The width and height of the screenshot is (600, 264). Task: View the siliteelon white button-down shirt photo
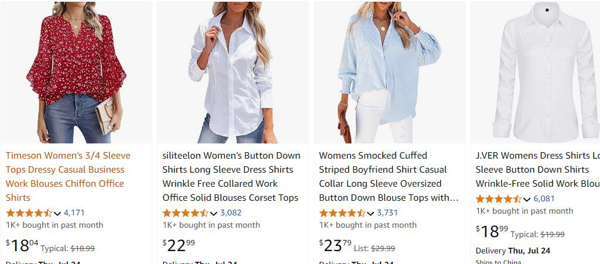coord(232,73)
